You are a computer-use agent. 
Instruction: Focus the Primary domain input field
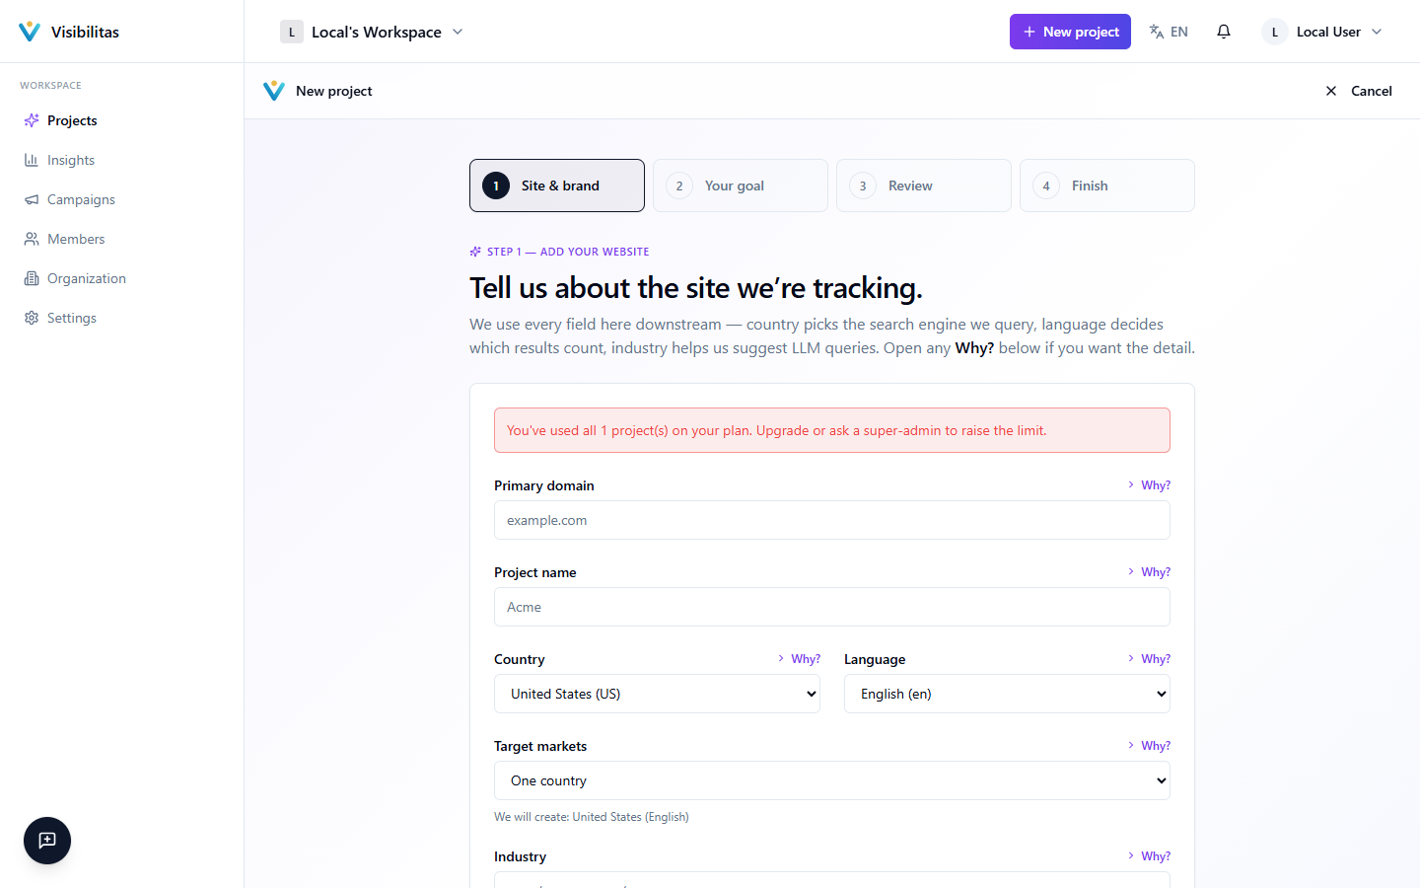tap(832, 520)
